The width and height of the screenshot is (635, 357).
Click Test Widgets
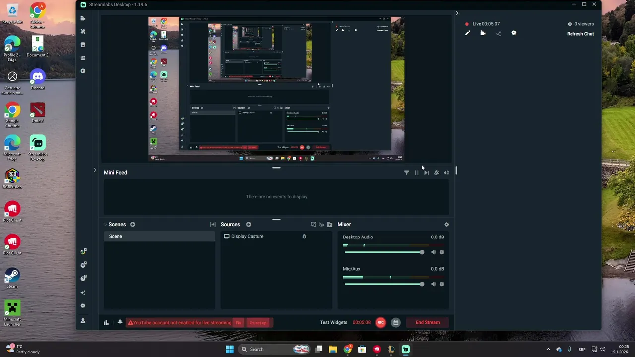pos(334,323)
